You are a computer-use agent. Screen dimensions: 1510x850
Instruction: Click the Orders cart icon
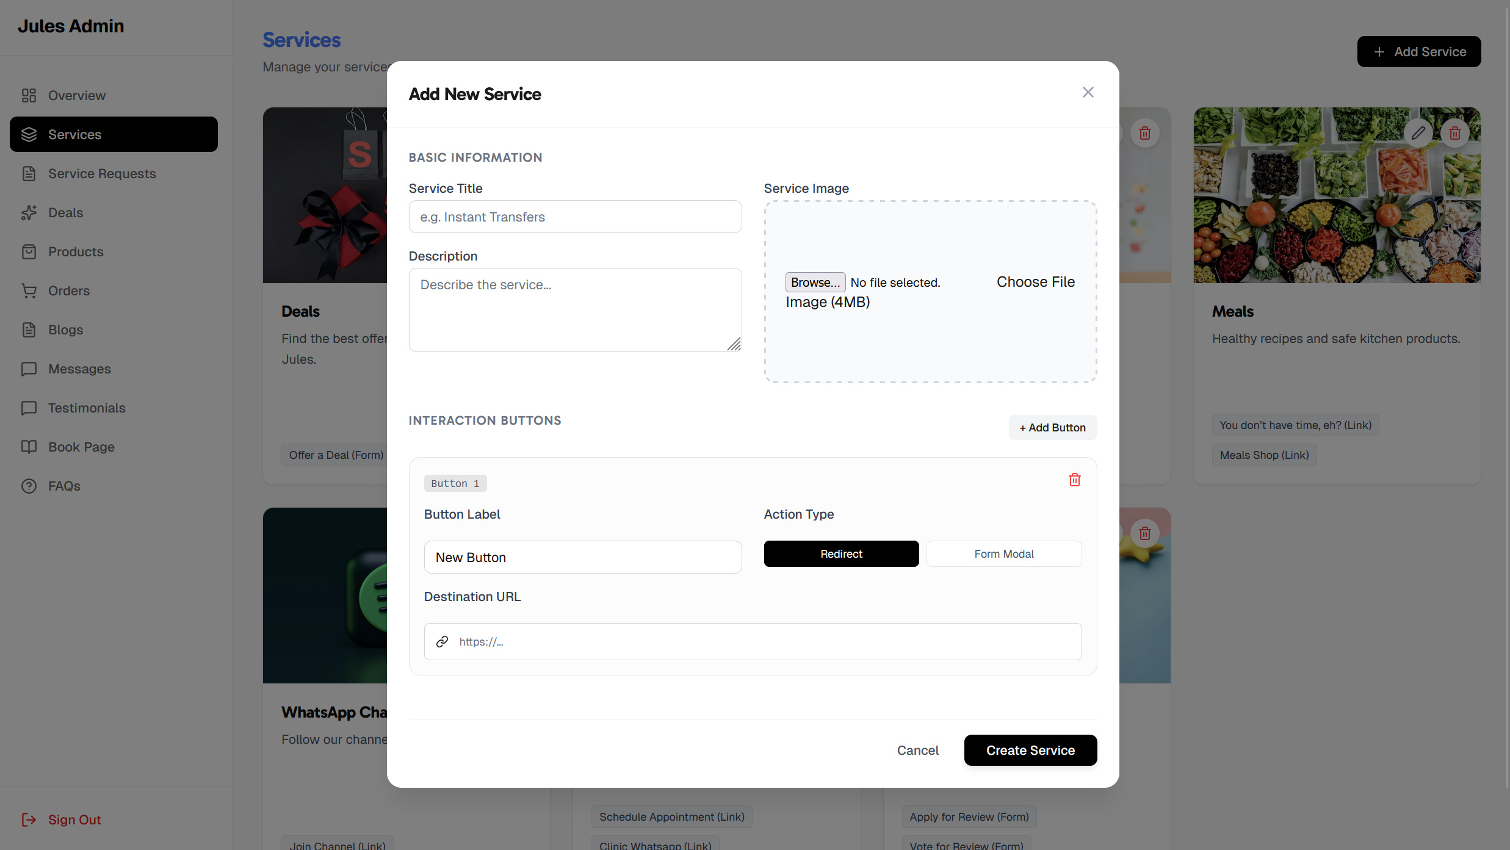(x=29, y=290)
